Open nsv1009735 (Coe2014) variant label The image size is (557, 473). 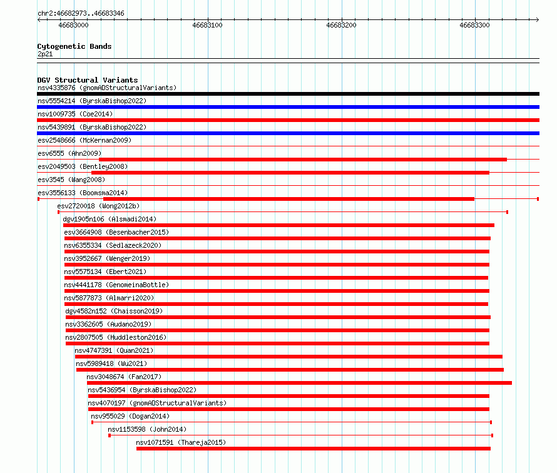75,114
